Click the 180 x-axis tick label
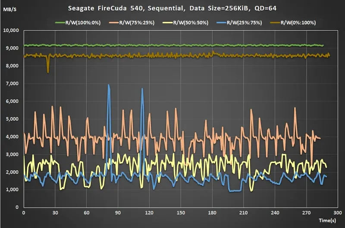This screenshot has height=228, width=345. pyautogui.click(x=212, y=213)
